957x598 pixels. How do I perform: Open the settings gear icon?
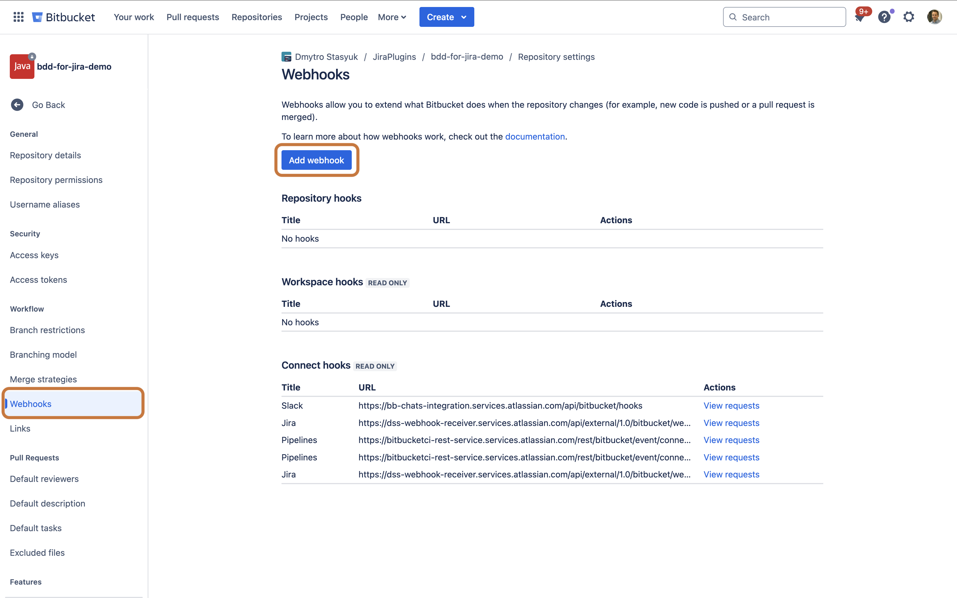[909, 17]
